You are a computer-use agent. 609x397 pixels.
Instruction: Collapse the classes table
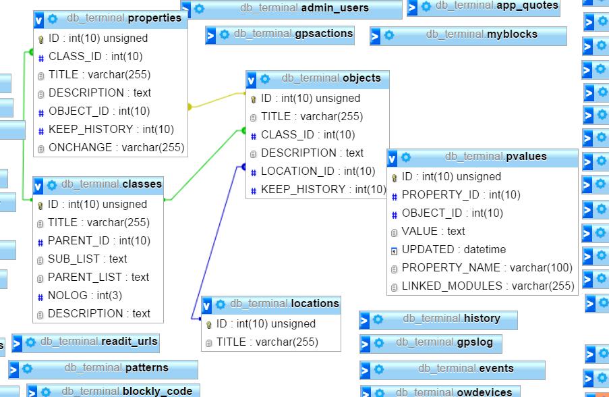click(x=38, y=186)
